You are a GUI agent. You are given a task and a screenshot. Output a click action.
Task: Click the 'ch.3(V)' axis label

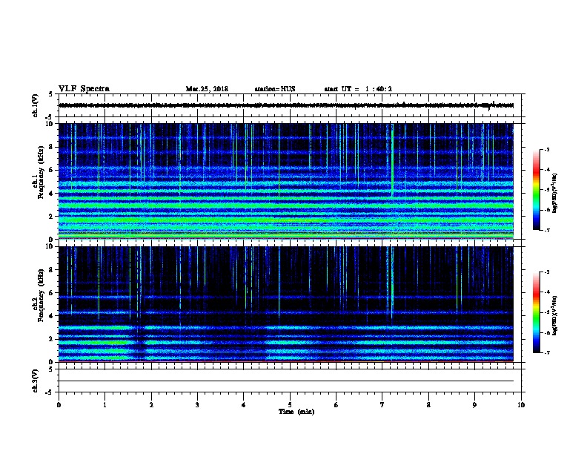point(36,381)
